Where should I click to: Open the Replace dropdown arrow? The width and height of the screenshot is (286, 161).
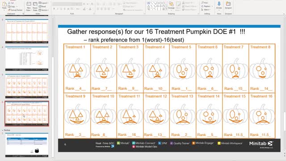click(x=212, y=6)
